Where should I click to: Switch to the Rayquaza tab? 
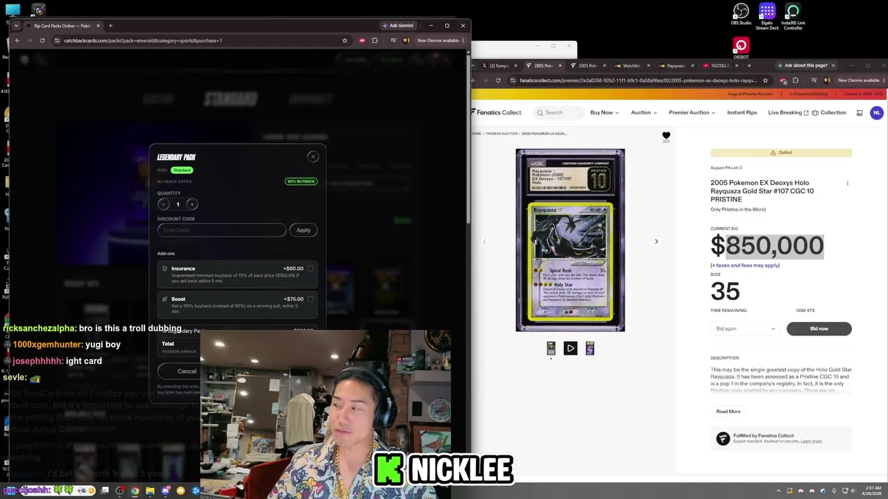[x=675, y=66]
